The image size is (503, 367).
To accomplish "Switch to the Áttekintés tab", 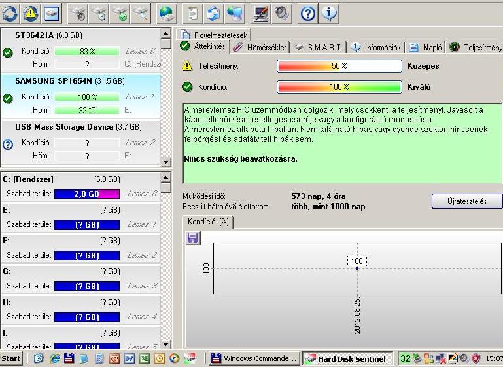I will point(203,46).
